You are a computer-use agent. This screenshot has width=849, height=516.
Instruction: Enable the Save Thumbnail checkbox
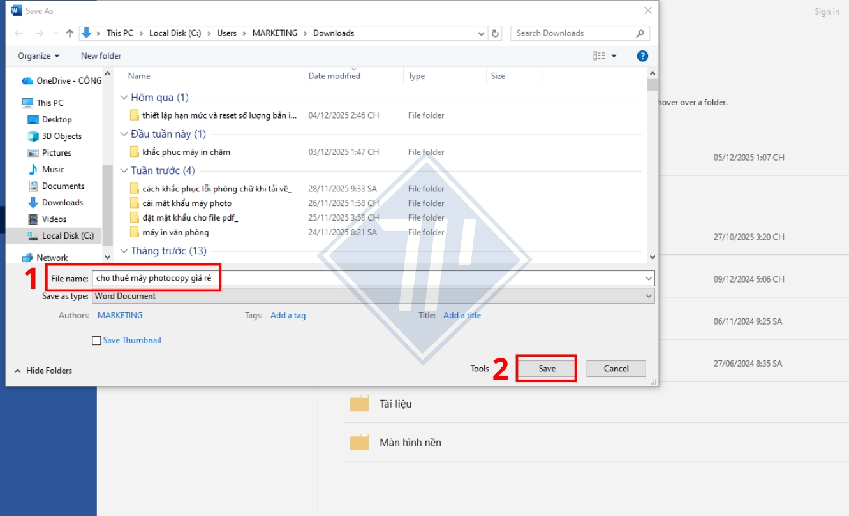click(x=96, y=341)
